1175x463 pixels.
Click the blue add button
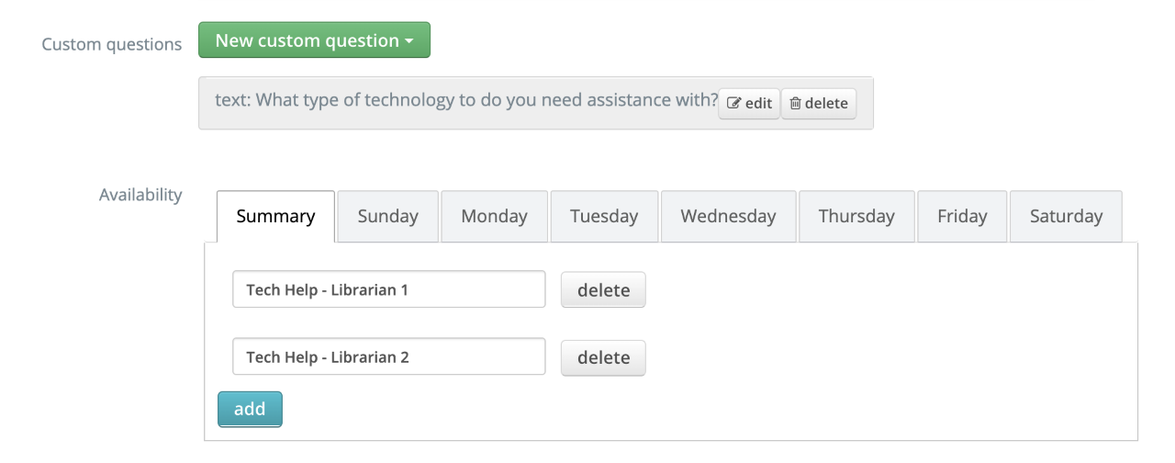pos(250,410)
